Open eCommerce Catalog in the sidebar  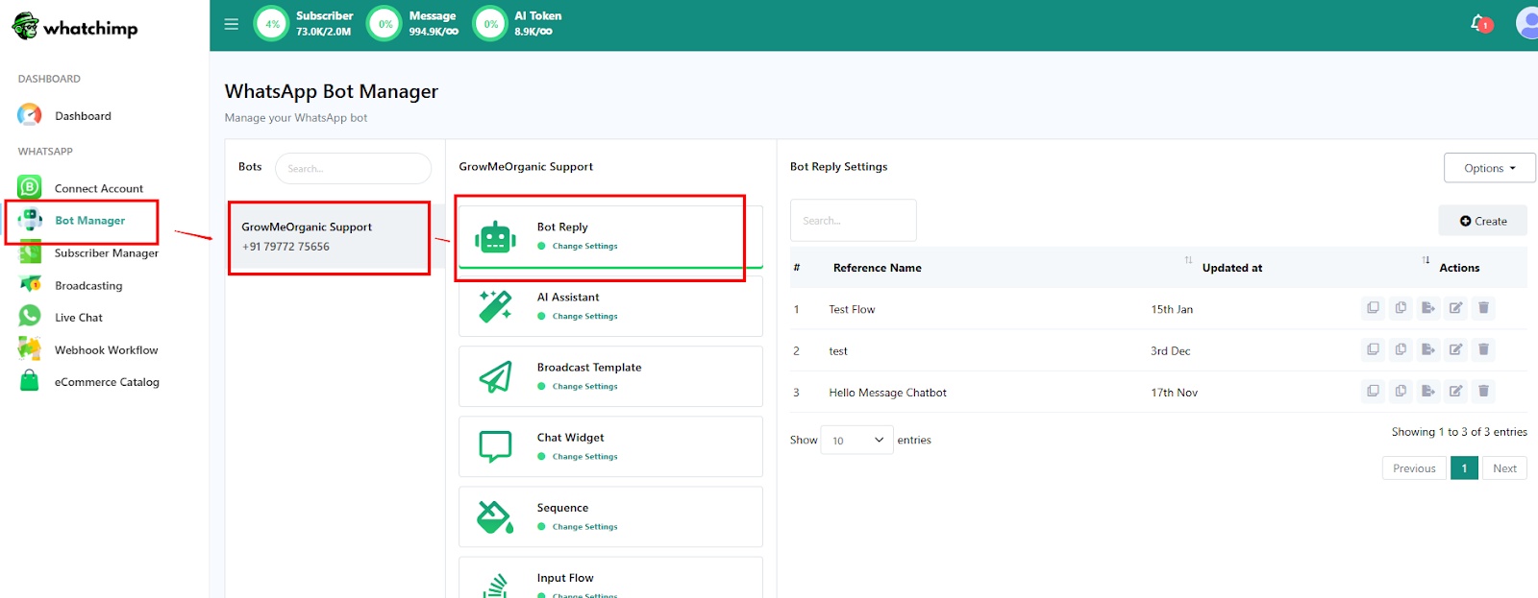tap(107, 382)
